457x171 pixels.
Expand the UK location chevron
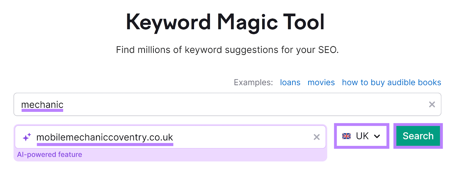[378, 136]
